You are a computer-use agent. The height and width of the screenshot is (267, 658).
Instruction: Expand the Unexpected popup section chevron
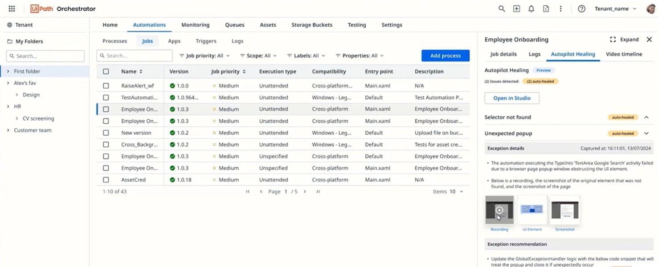click(x=646, y=133)
